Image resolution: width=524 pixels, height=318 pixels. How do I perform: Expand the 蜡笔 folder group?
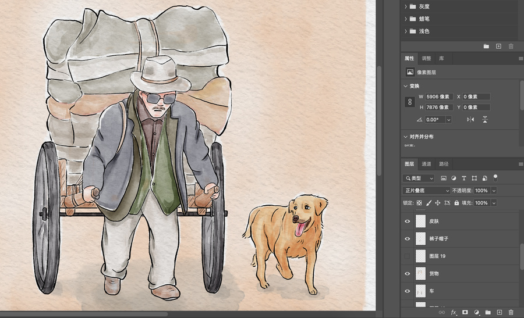(405, 19)
